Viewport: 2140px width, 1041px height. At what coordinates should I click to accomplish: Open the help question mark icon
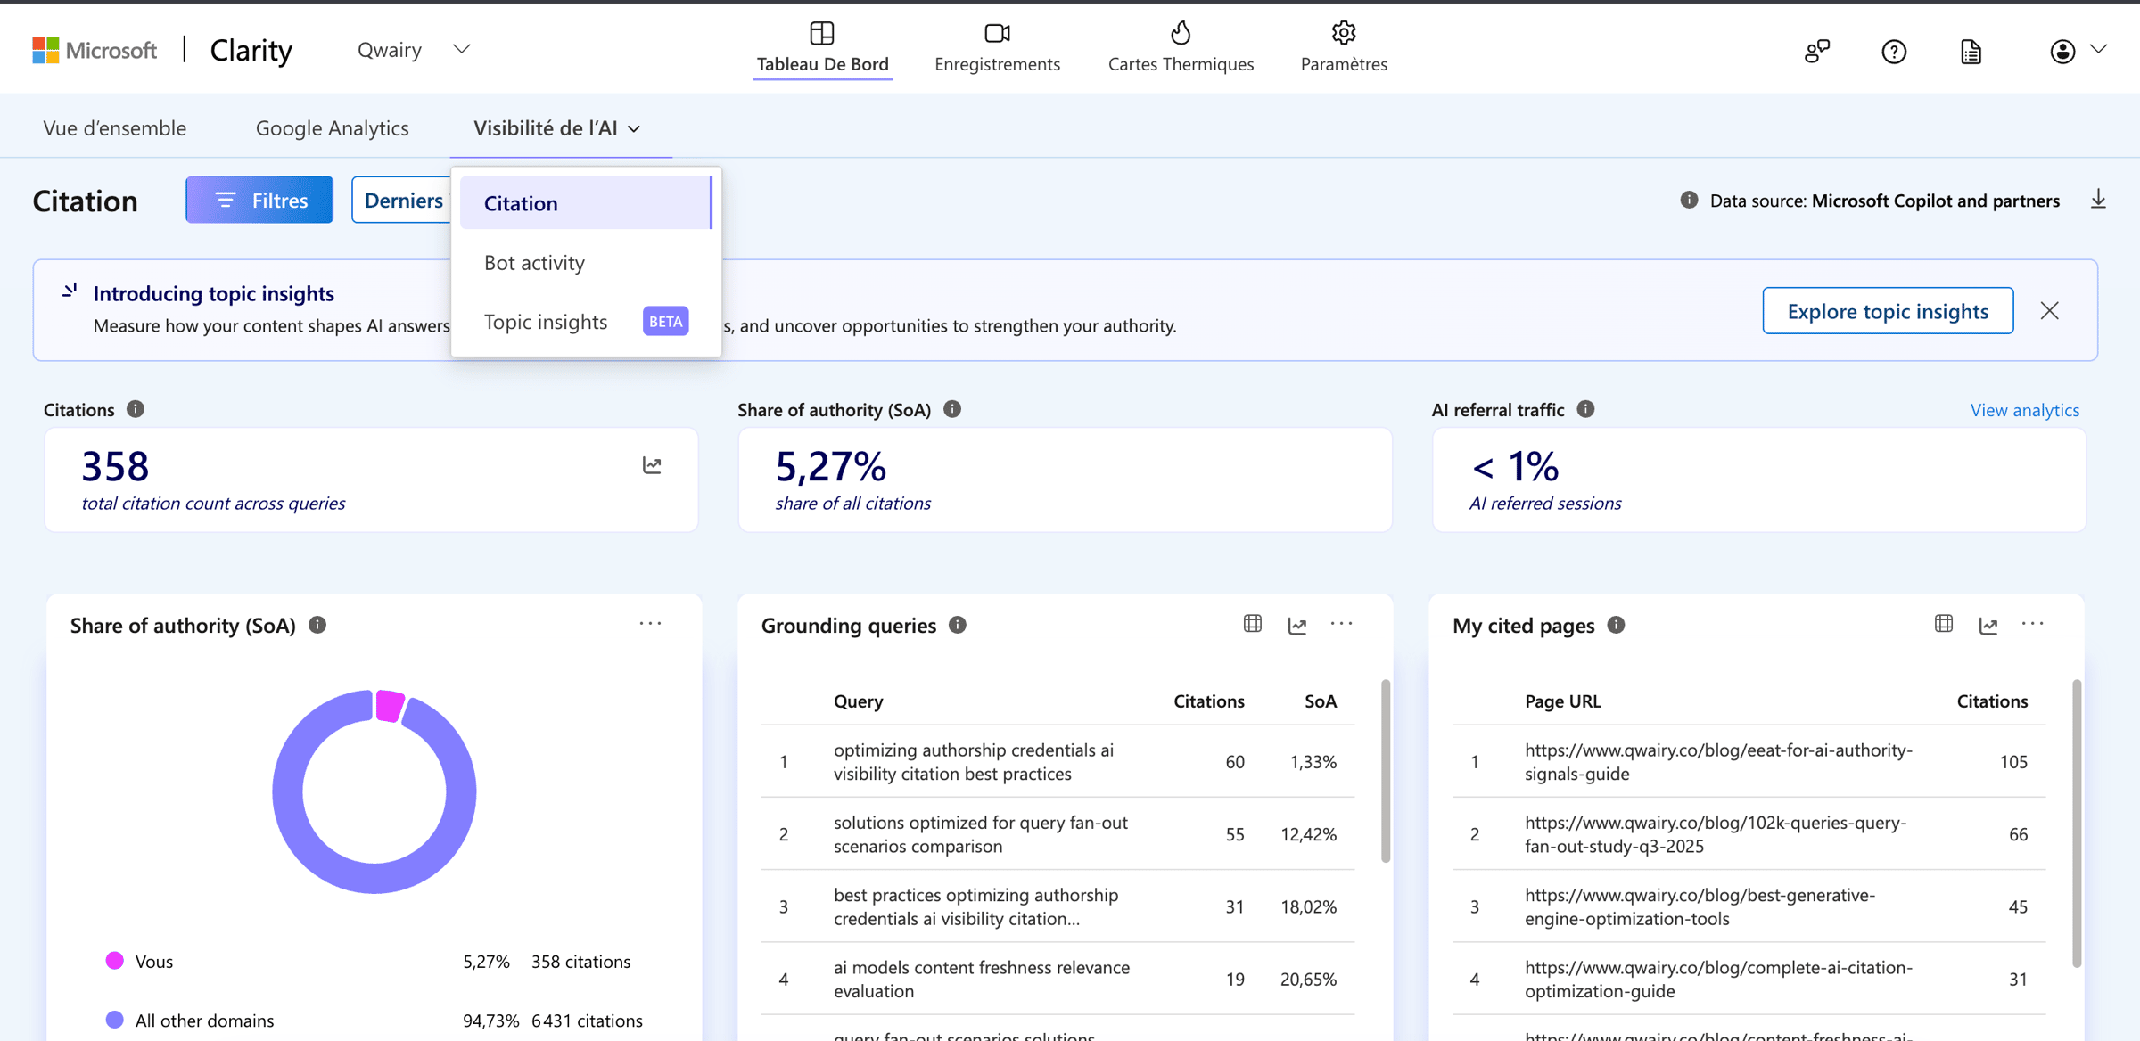click(x=1894, y=52)
